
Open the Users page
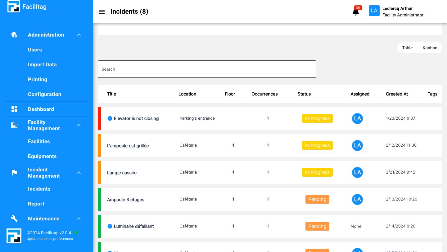point(35,50)
